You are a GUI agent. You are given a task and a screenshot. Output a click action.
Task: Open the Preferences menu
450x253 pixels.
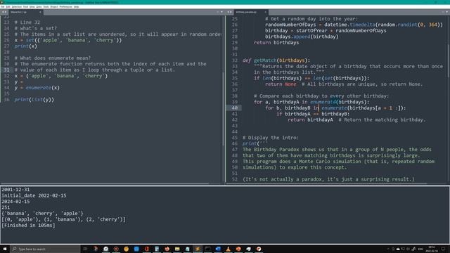point(65,6)
